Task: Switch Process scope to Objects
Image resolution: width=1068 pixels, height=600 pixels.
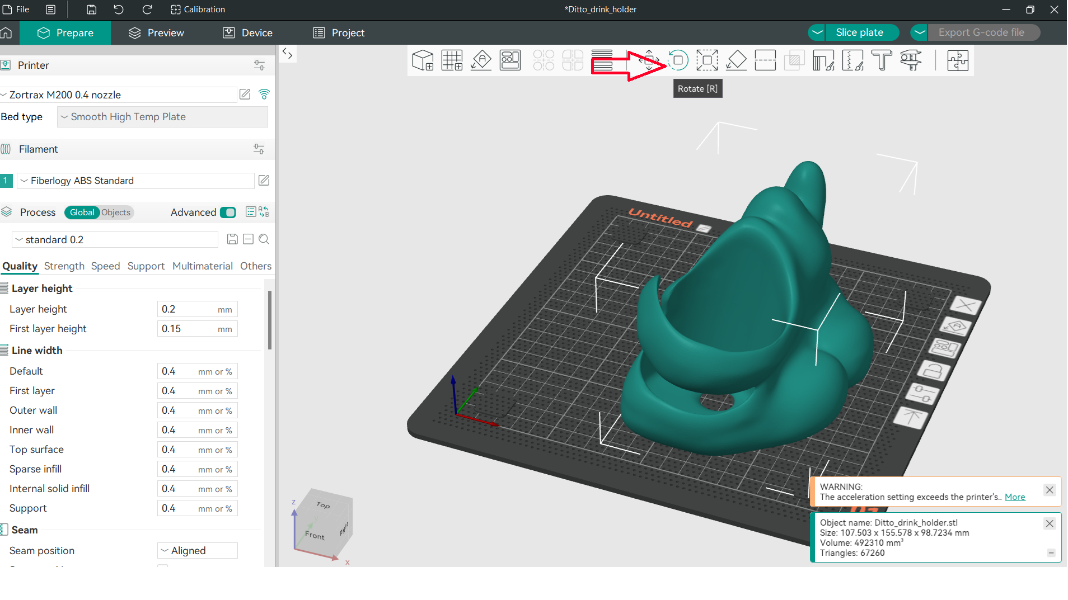Action: pyautogui.click(x=116, y=212)
